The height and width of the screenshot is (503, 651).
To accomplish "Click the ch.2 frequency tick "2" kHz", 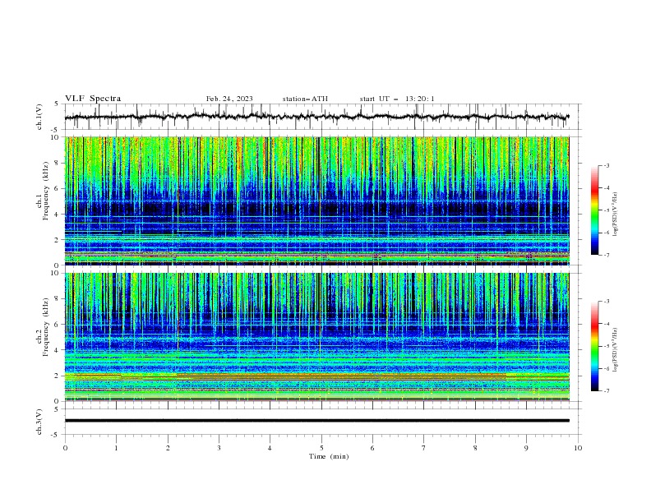I will [x=58, y=376].
